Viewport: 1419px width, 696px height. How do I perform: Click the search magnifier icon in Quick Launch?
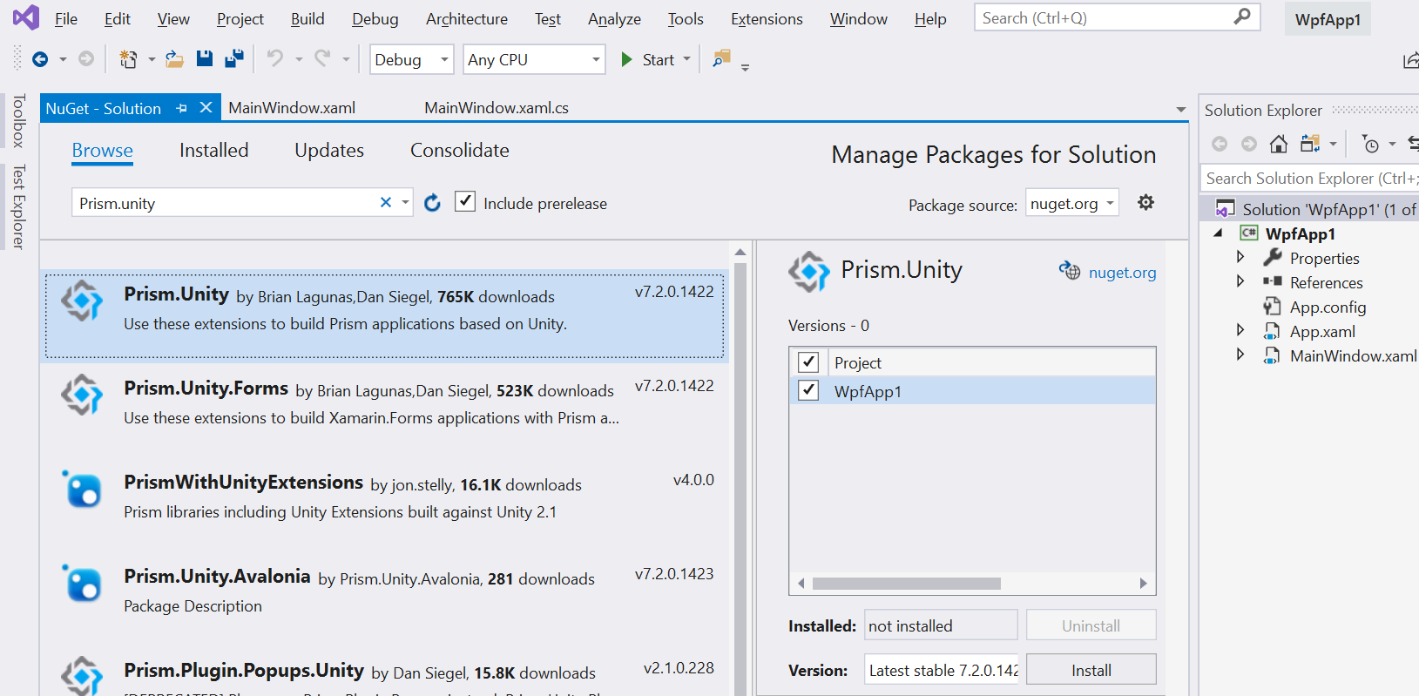1242,17
